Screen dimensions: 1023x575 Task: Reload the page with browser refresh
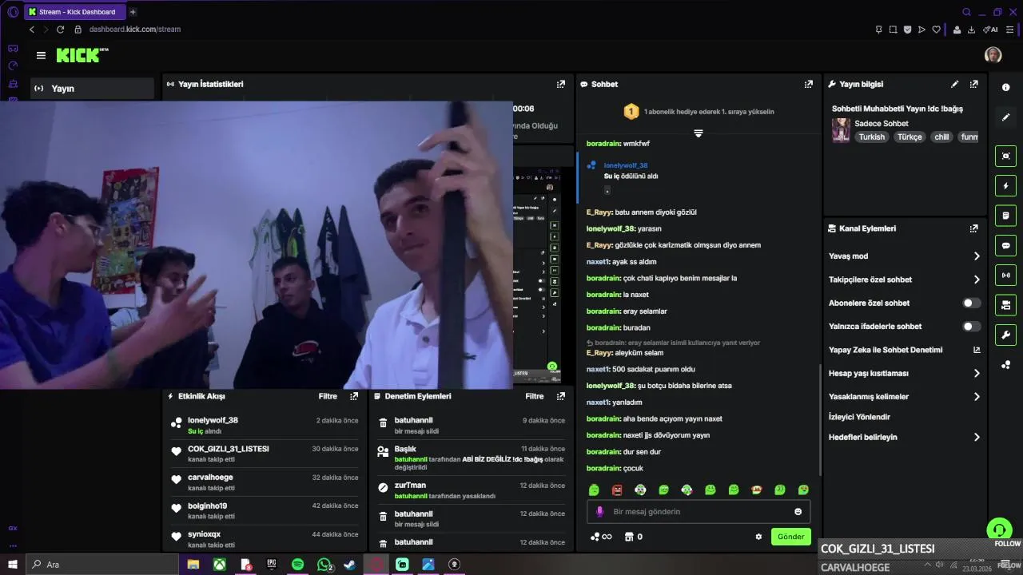60,30
